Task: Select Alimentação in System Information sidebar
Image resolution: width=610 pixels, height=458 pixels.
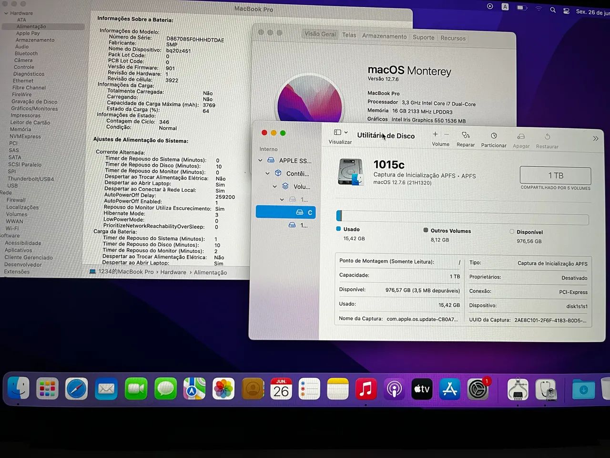Action: point(31,27)
